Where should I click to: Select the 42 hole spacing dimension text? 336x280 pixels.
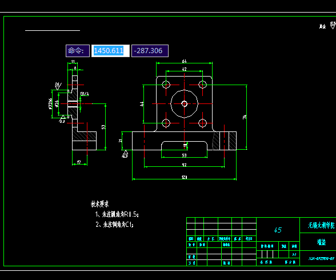(x=184, y=69)
